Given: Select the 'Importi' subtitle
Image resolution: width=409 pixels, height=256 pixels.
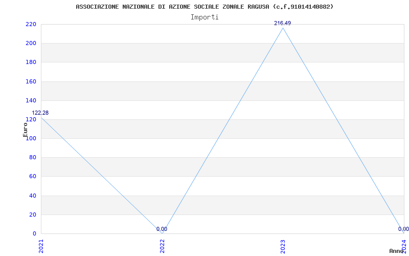Looking at the screenshot, I should pos(204,17).
